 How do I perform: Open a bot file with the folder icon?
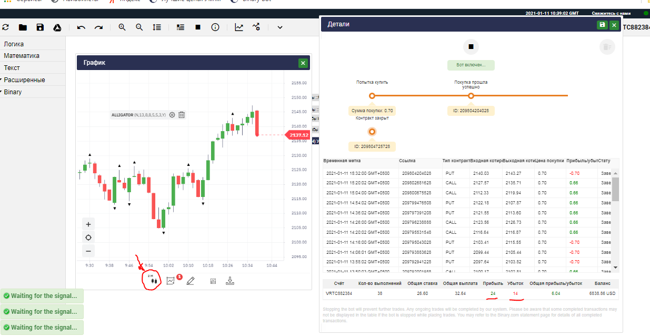click(x=23, y=27)
